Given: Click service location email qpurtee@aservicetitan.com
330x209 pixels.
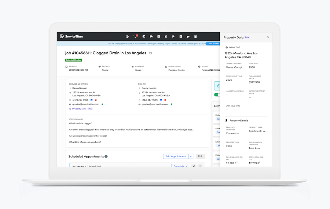Looking at the screenshot, I should coord(86,104).
